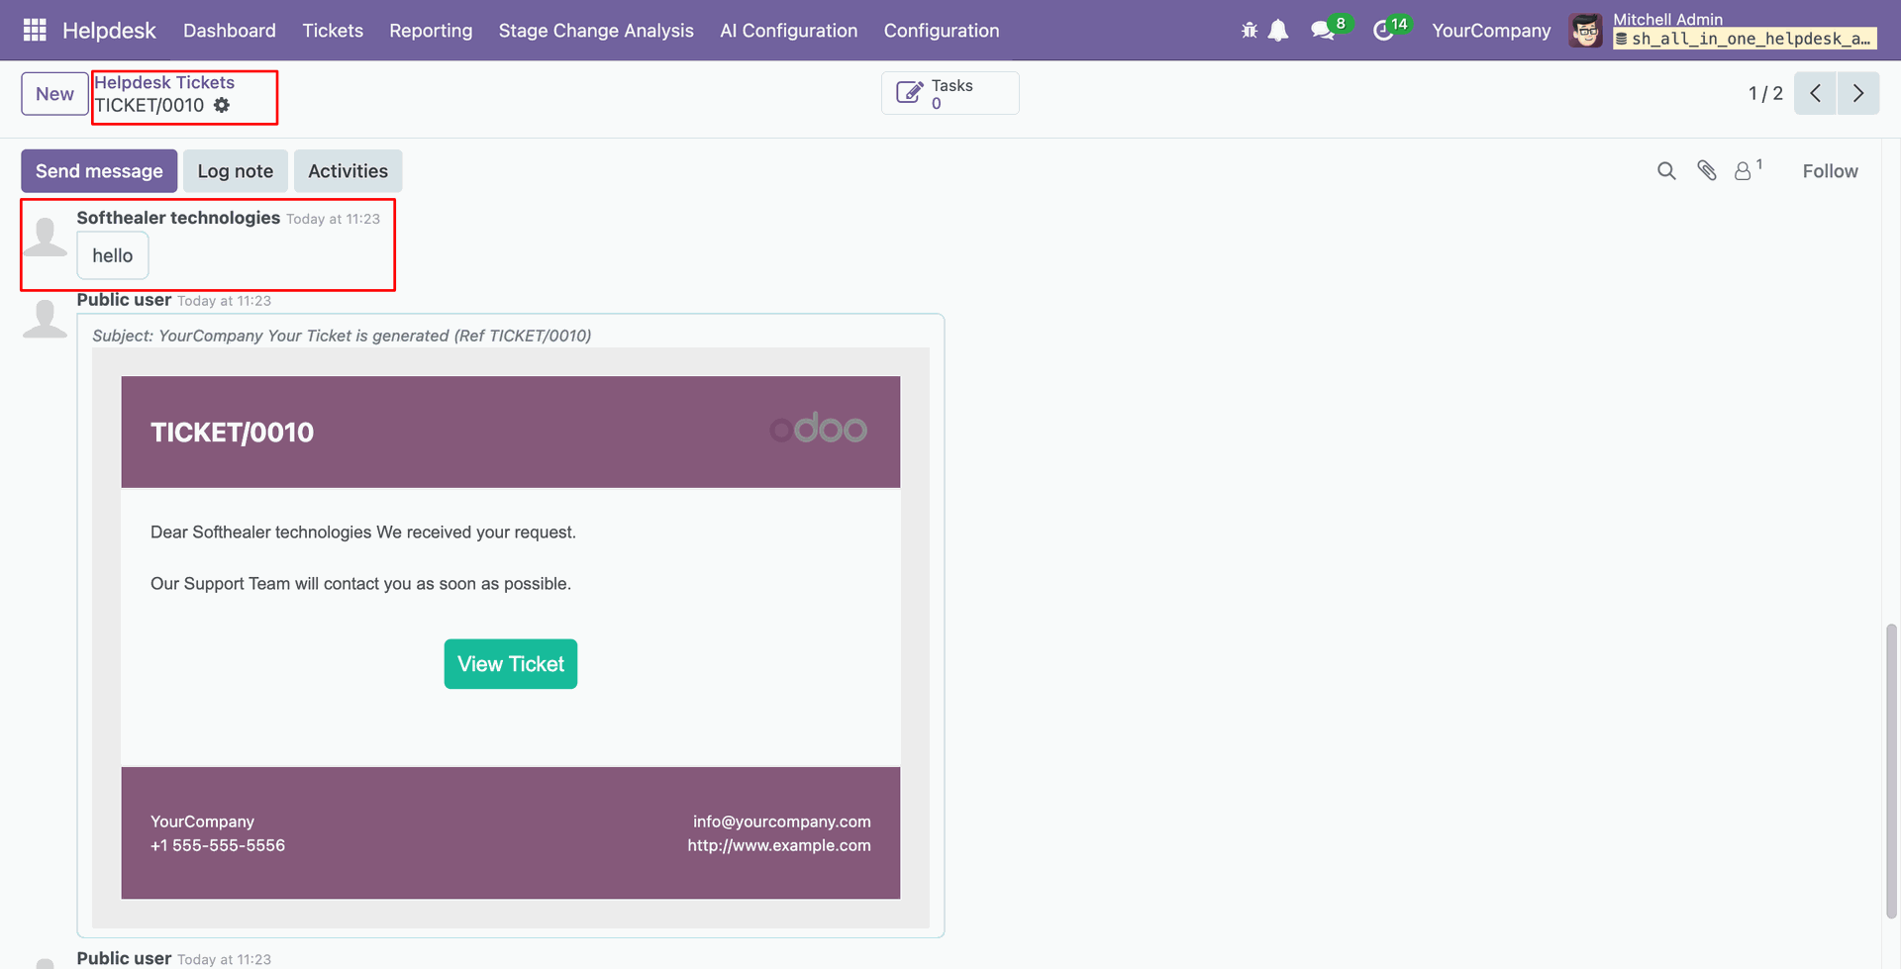Open Mitchell Admin user menu
This screenshot has width=1901, height=969.
click(1724, 31)
